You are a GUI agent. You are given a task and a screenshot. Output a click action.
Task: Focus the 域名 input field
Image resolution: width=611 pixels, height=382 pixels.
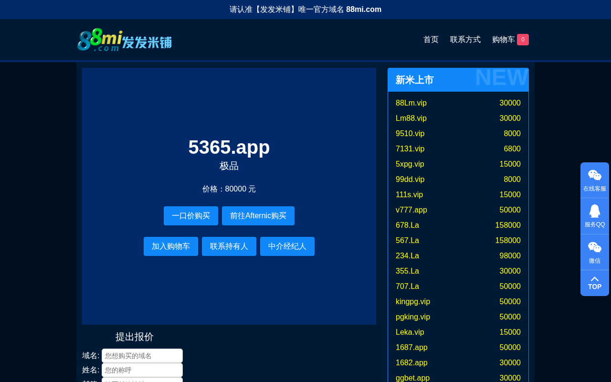(142, 356)
